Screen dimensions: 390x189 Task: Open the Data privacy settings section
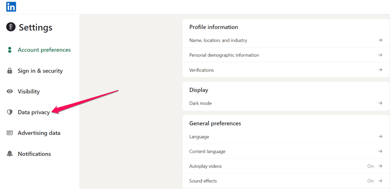click(34, 112)
